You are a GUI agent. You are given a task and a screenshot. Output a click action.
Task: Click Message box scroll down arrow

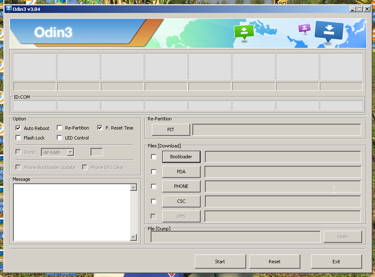(133, 237)
